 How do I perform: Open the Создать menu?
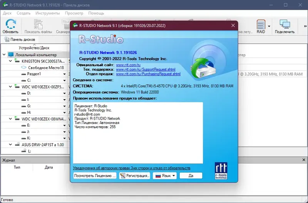point(23,13)
